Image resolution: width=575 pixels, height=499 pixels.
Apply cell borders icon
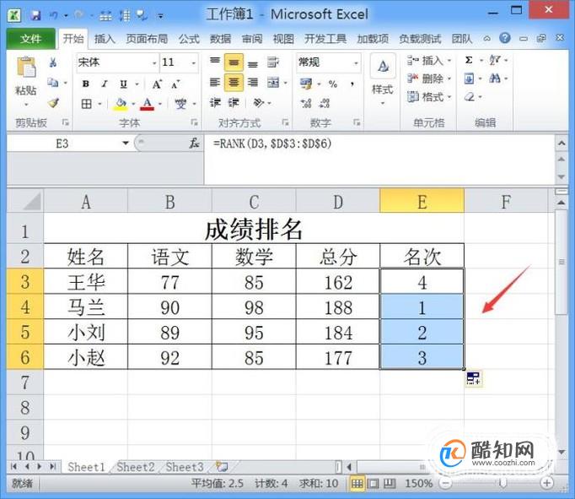[87, 104]
